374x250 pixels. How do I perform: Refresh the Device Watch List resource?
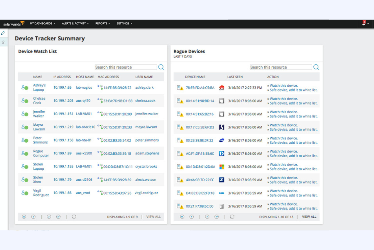point(74,217)
